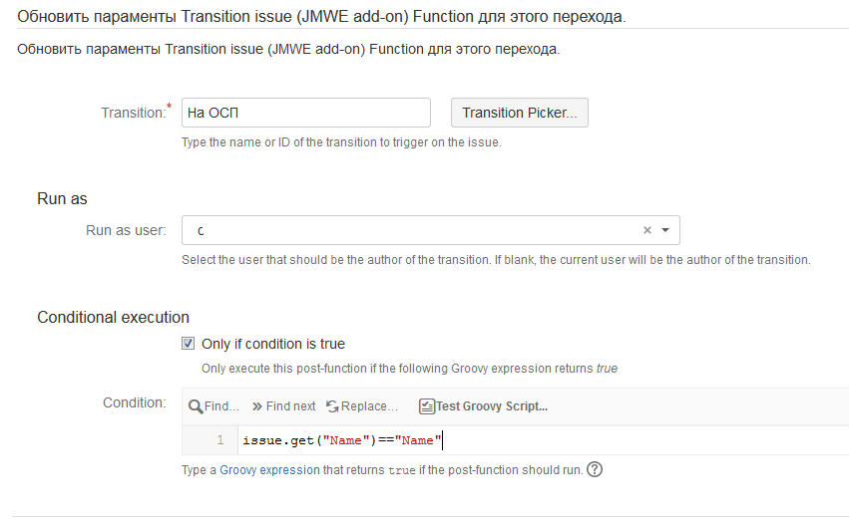Image resolution: width=849 pixels, height=528 pixels.
Task: Select the Find... toolbar text
Action: point(221,406)
